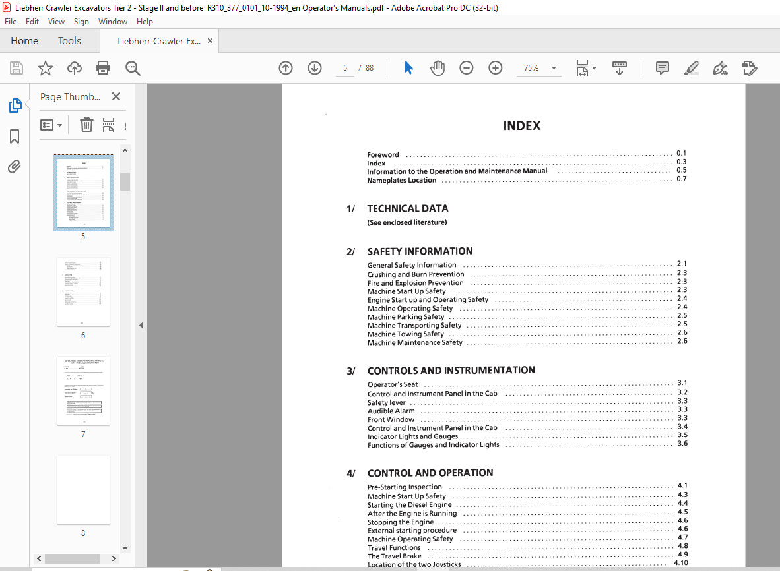Screen dimensions: 780x571
Task: Click the Bookmark star icon in toolbar
Action: click(x=46, y=68)
